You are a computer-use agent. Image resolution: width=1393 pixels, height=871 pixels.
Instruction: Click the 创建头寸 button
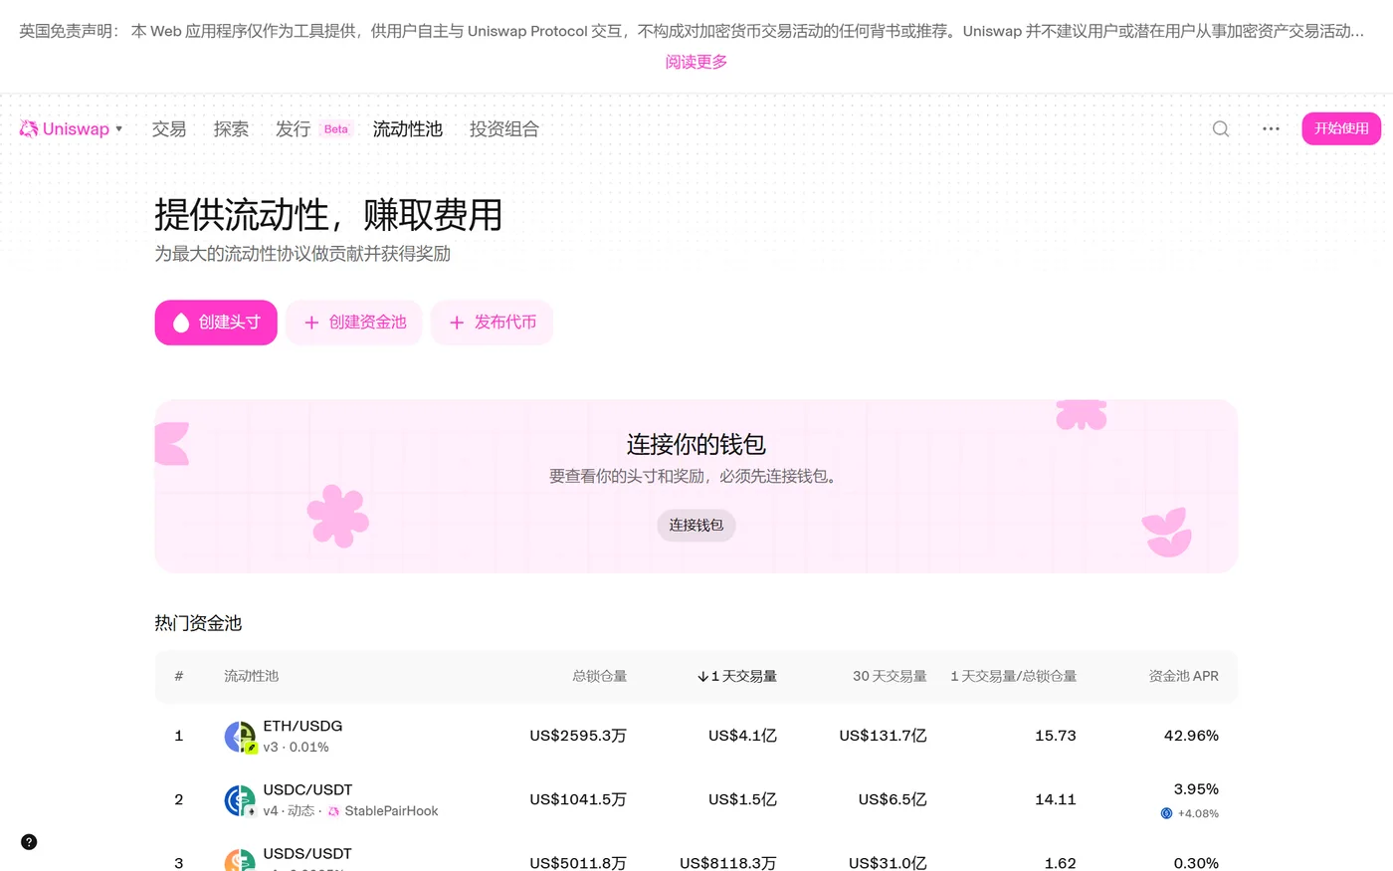tap(216, 323)
